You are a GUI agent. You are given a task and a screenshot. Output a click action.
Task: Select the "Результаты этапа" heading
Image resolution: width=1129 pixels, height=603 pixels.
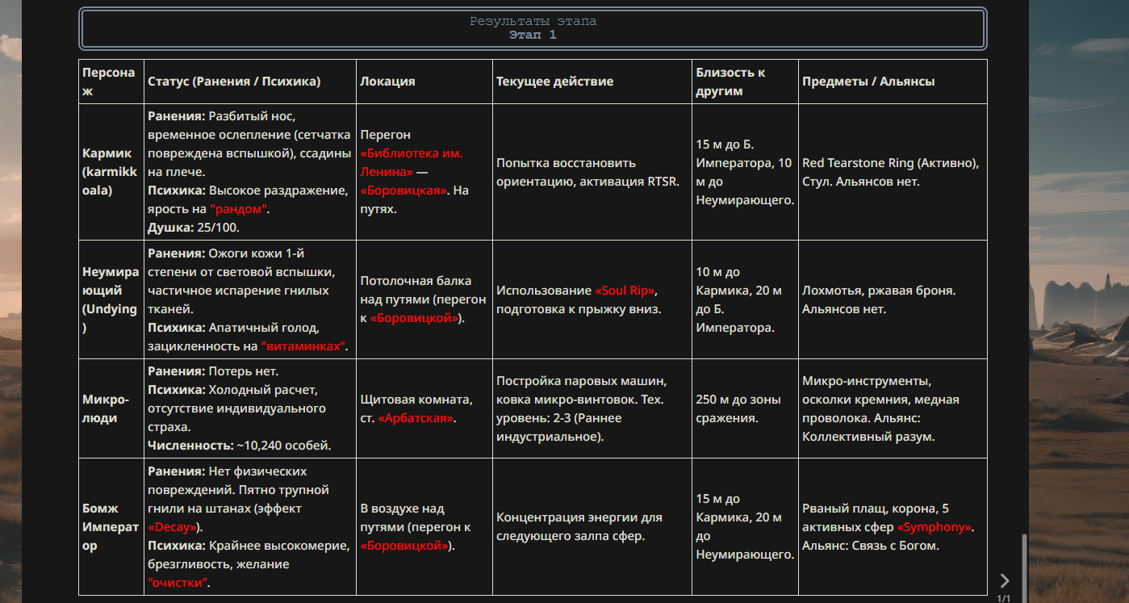click(533, 21)
